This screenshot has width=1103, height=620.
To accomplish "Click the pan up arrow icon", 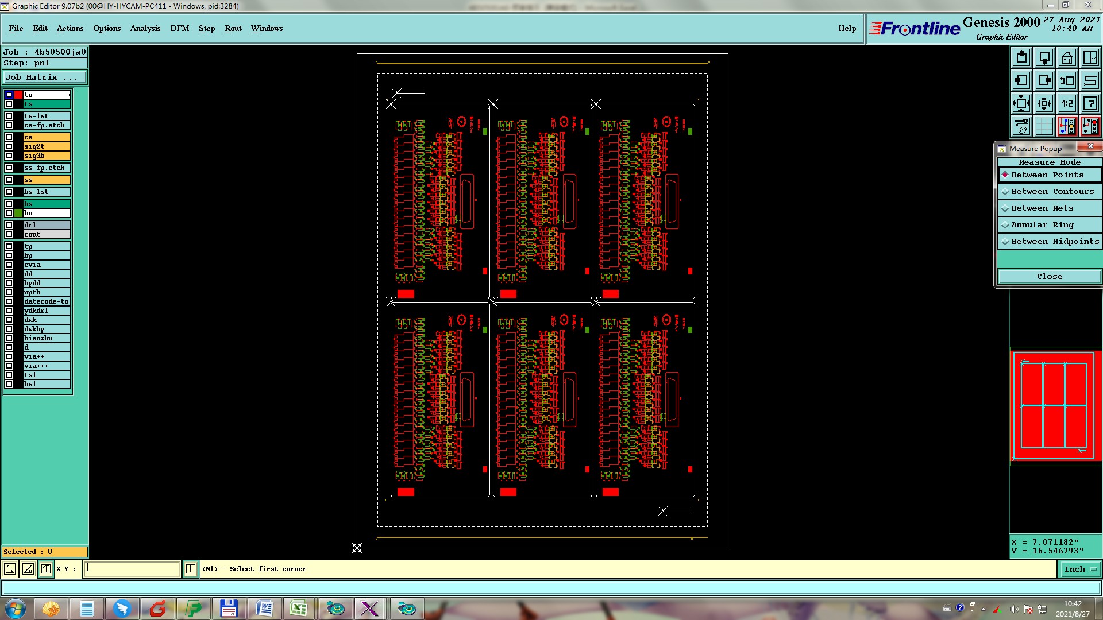I will [1021, 57].
